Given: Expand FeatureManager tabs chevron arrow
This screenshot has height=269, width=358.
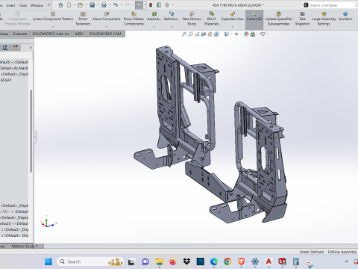Looking at the screenshot, I should (31, 48).
